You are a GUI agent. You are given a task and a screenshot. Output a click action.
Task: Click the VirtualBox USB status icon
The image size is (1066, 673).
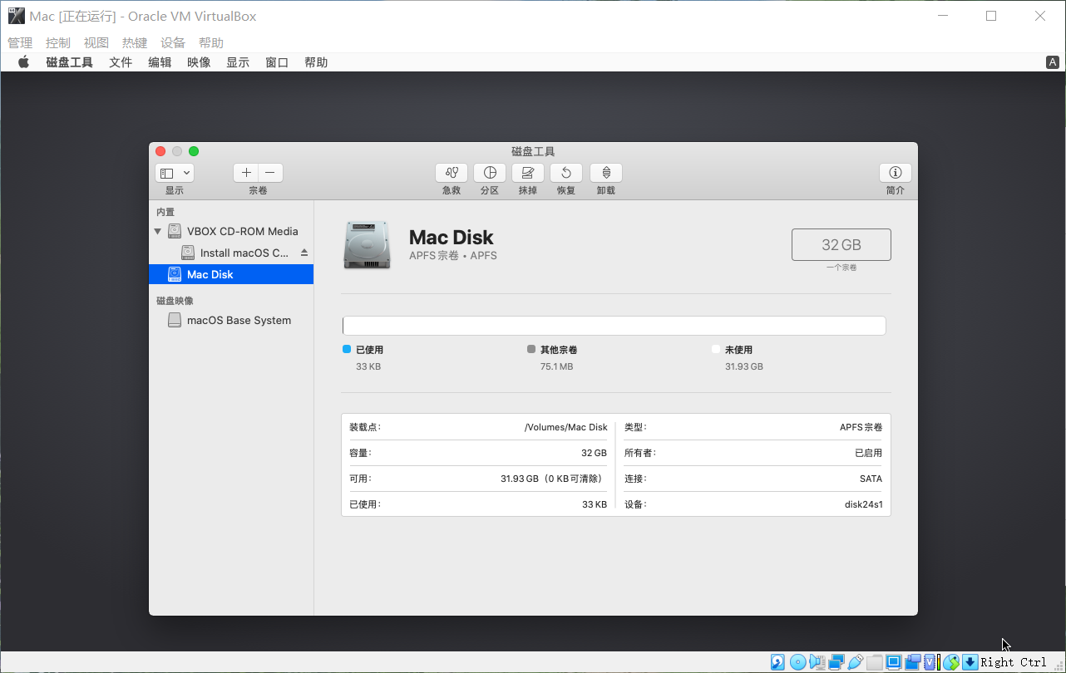856,662
